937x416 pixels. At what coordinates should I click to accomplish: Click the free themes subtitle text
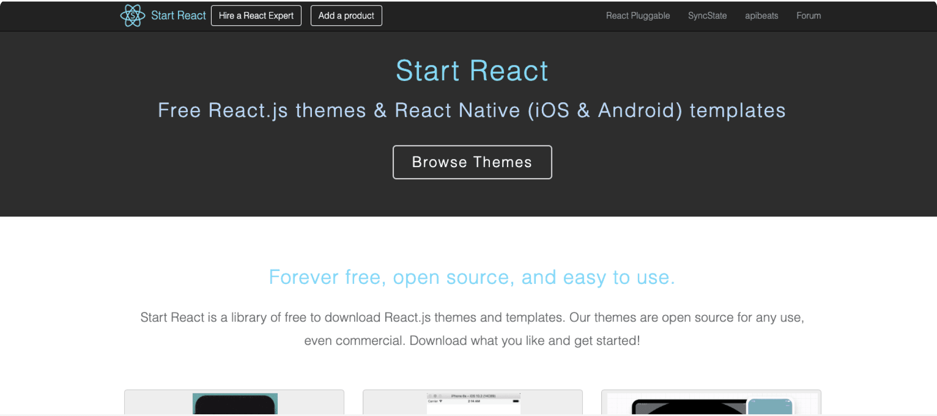[x=471, y=110]
